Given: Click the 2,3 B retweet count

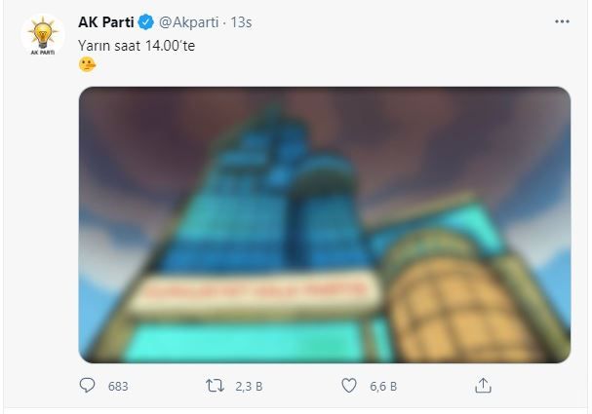Looking at the screenshot, I should point(249,386).
